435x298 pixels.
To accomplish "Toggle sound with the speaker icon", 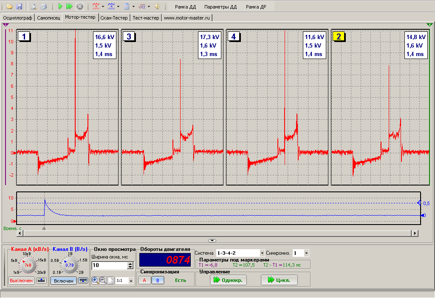I will click(157, 6).
